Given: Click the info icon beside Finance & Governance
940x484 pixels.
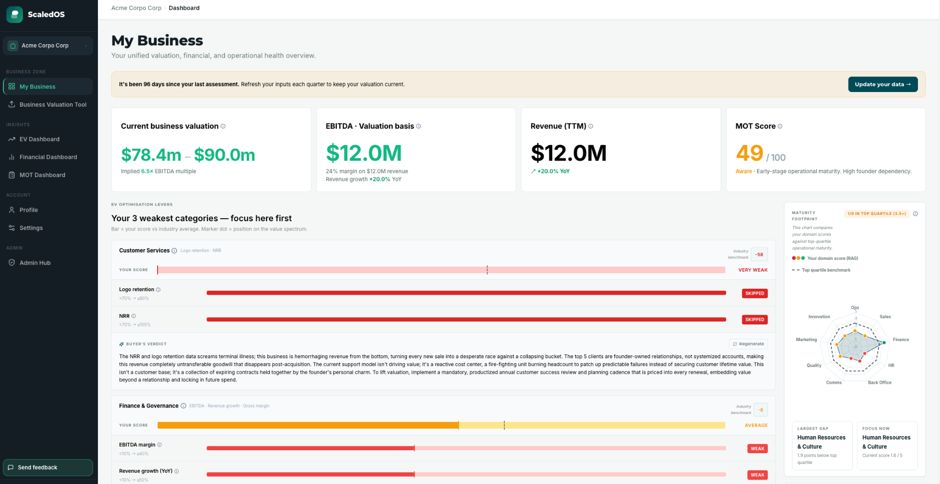Looking at the screenshot, I should tap(184, 406).
